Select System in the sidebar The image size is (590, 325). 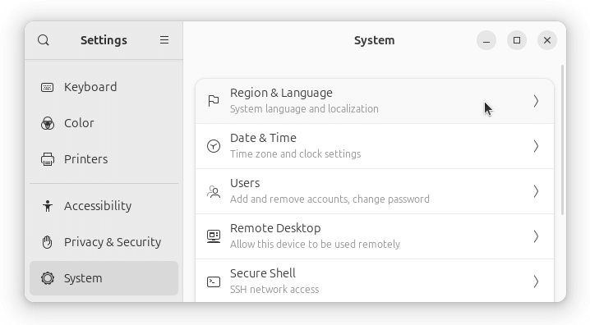(104, 278)
